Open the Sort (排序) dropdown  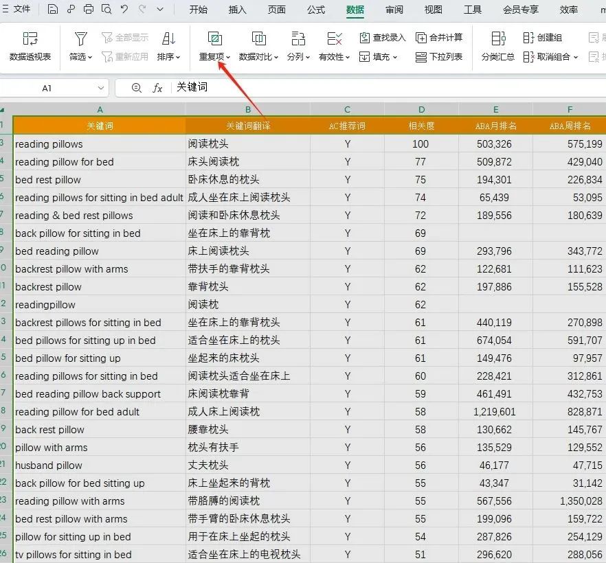[x=178, y=57]
